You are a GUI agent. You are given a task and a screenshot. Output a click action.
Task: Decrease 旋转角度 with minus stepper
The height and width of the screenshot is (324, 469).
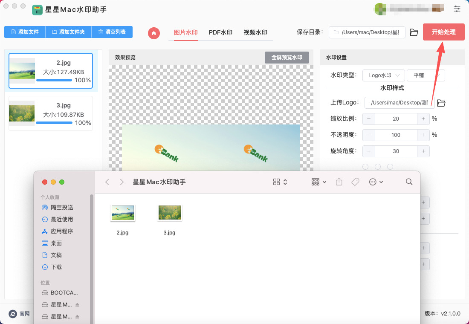click(x=369, y=151)
